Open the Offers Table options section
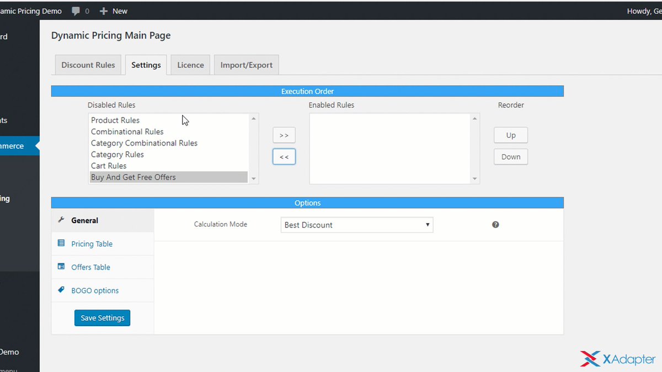Image resolution: width=662 pixels, height=372 pixels. click(x=103, y=267)
